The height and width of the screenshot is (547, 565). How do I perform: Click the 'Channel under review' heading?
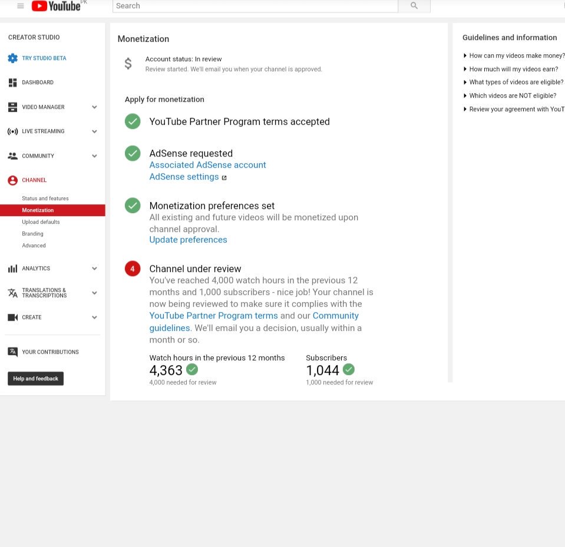click(195, 268)
